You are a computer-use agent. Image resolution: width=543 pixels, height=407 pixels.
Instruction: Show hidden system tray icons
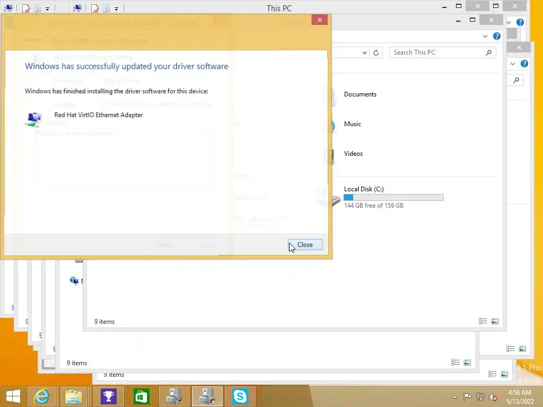pos(454,397)
